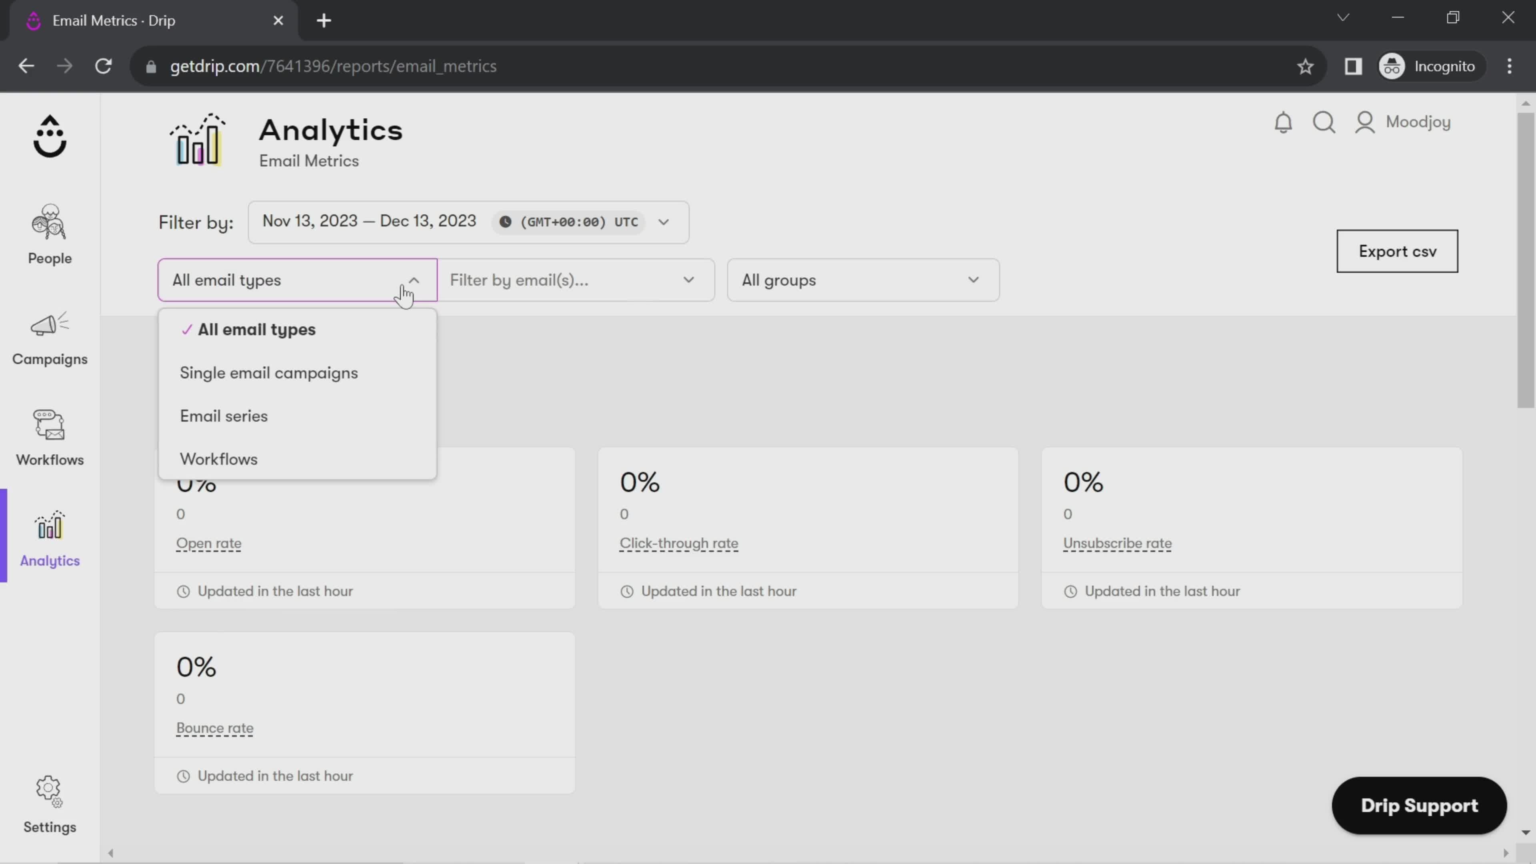Click the Drip logo in the sidebar
The width and height of the screenshot is (1536, 864).
pyautogui.click(x=50, y=136)
